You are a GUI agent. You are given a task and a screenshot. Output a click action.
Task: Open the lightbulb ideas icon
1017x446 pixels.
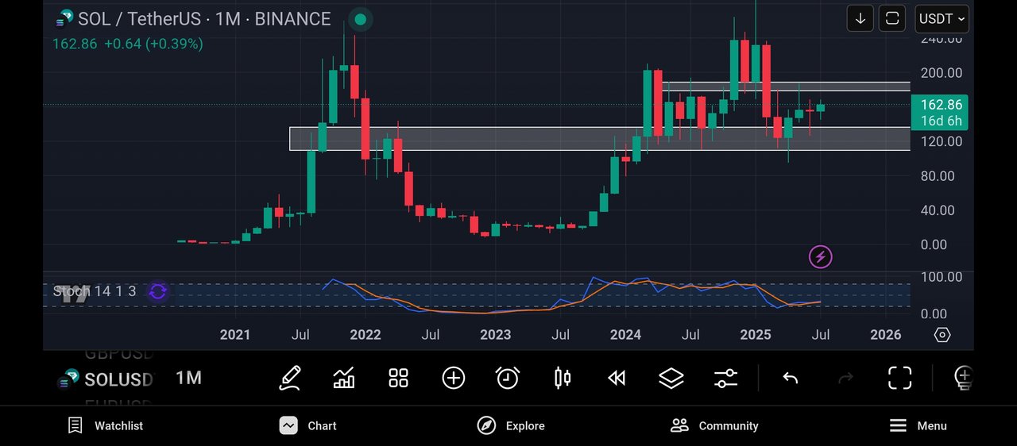coord(963,378)
